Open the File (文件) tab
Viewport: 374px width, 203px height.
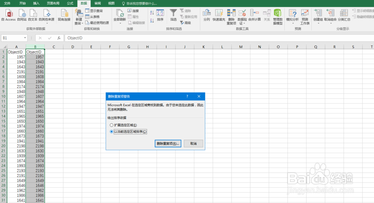7,3
